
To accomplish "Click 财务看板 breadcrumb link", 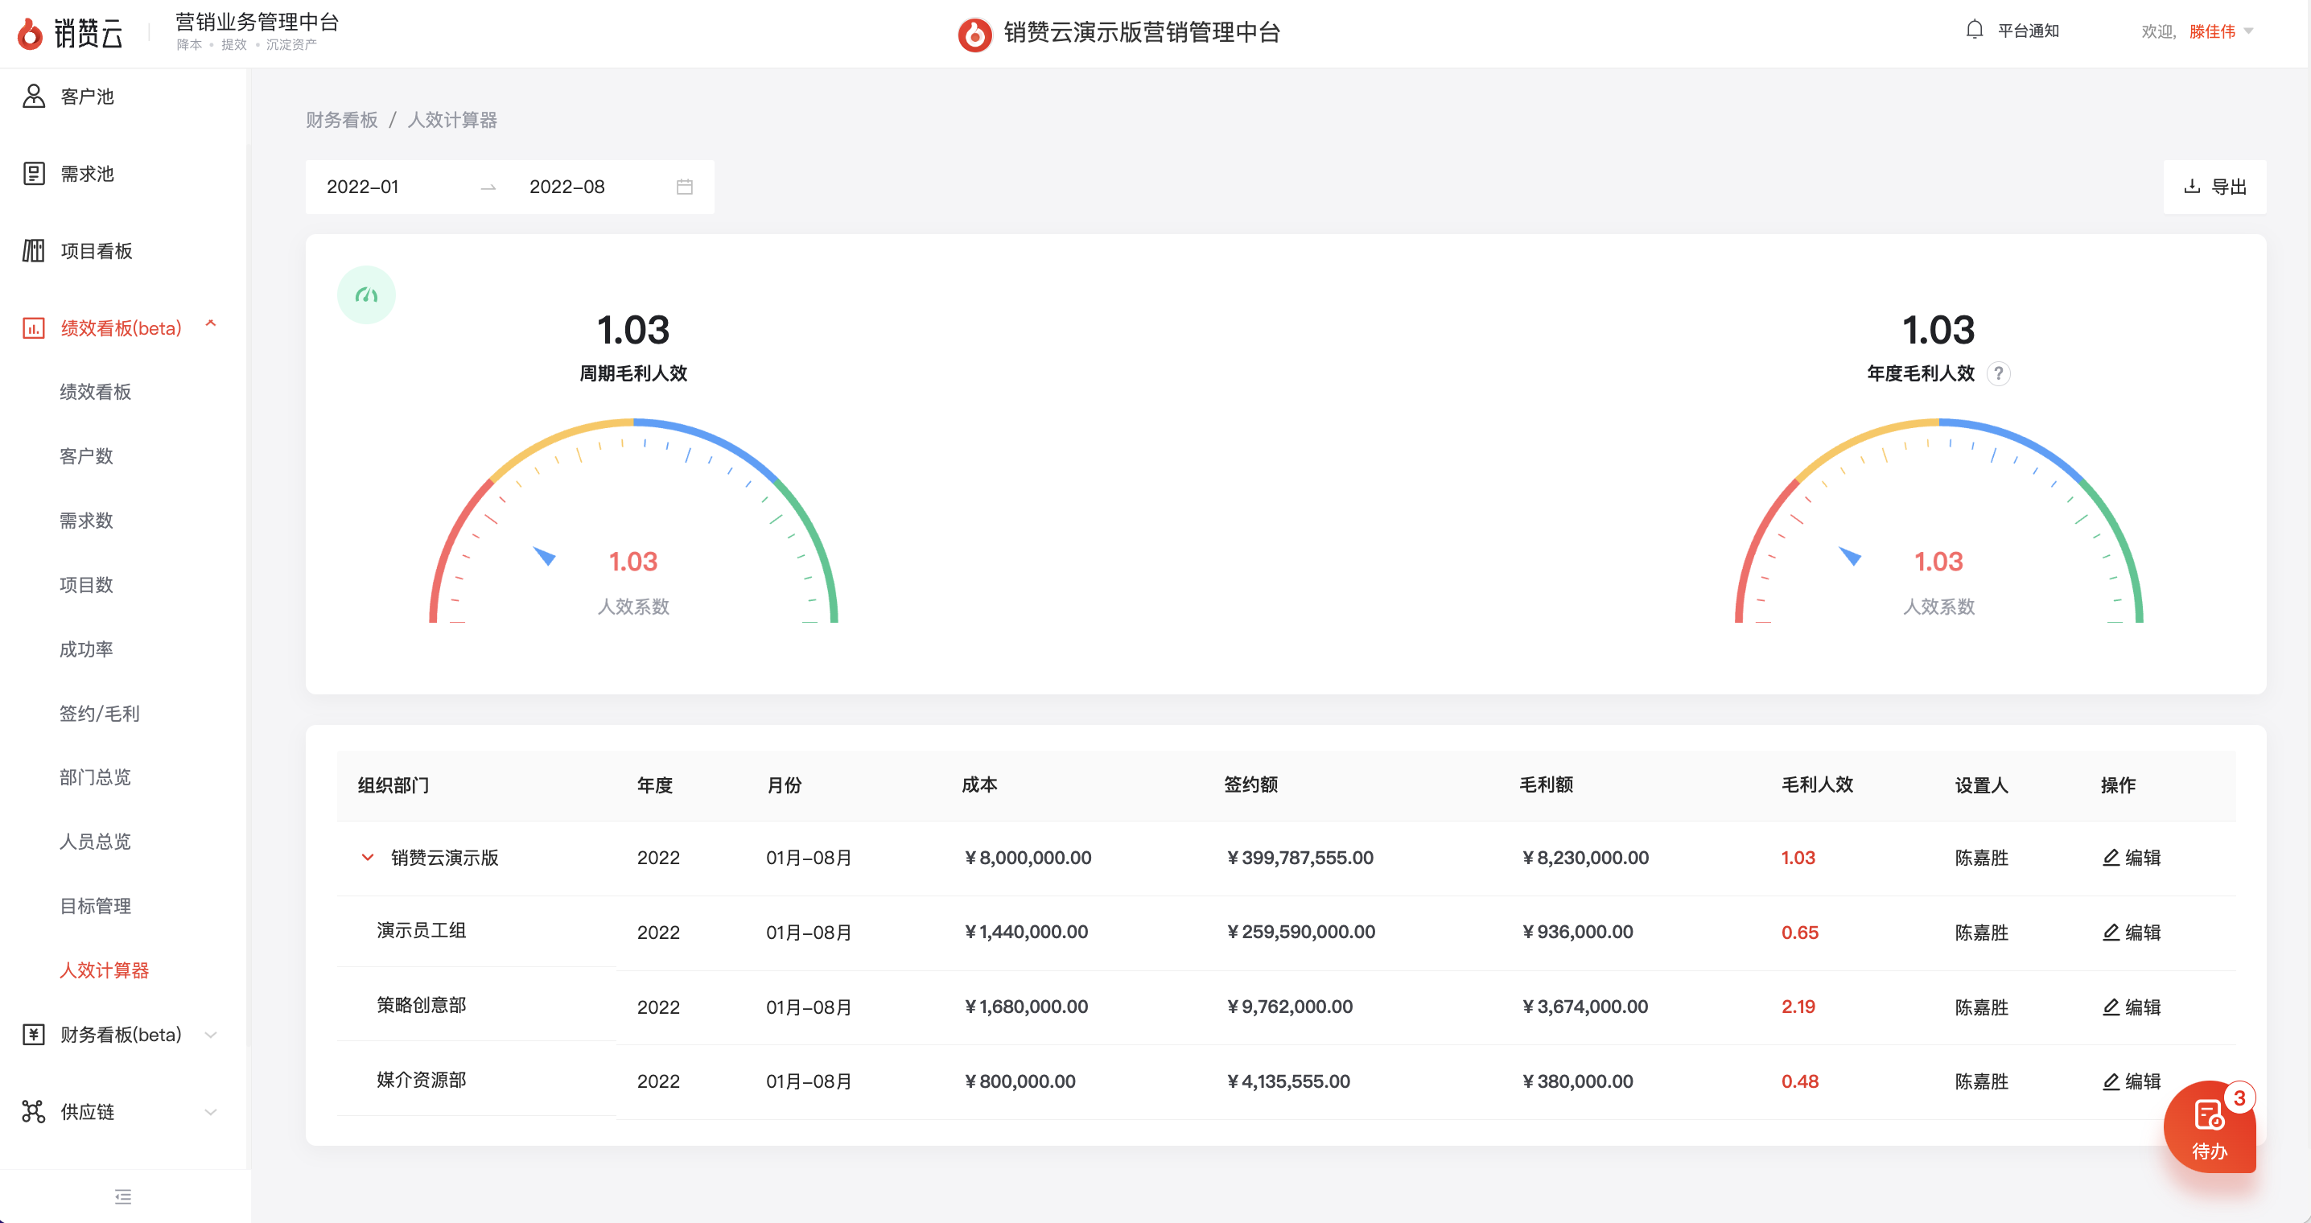I will pos(342,119).
